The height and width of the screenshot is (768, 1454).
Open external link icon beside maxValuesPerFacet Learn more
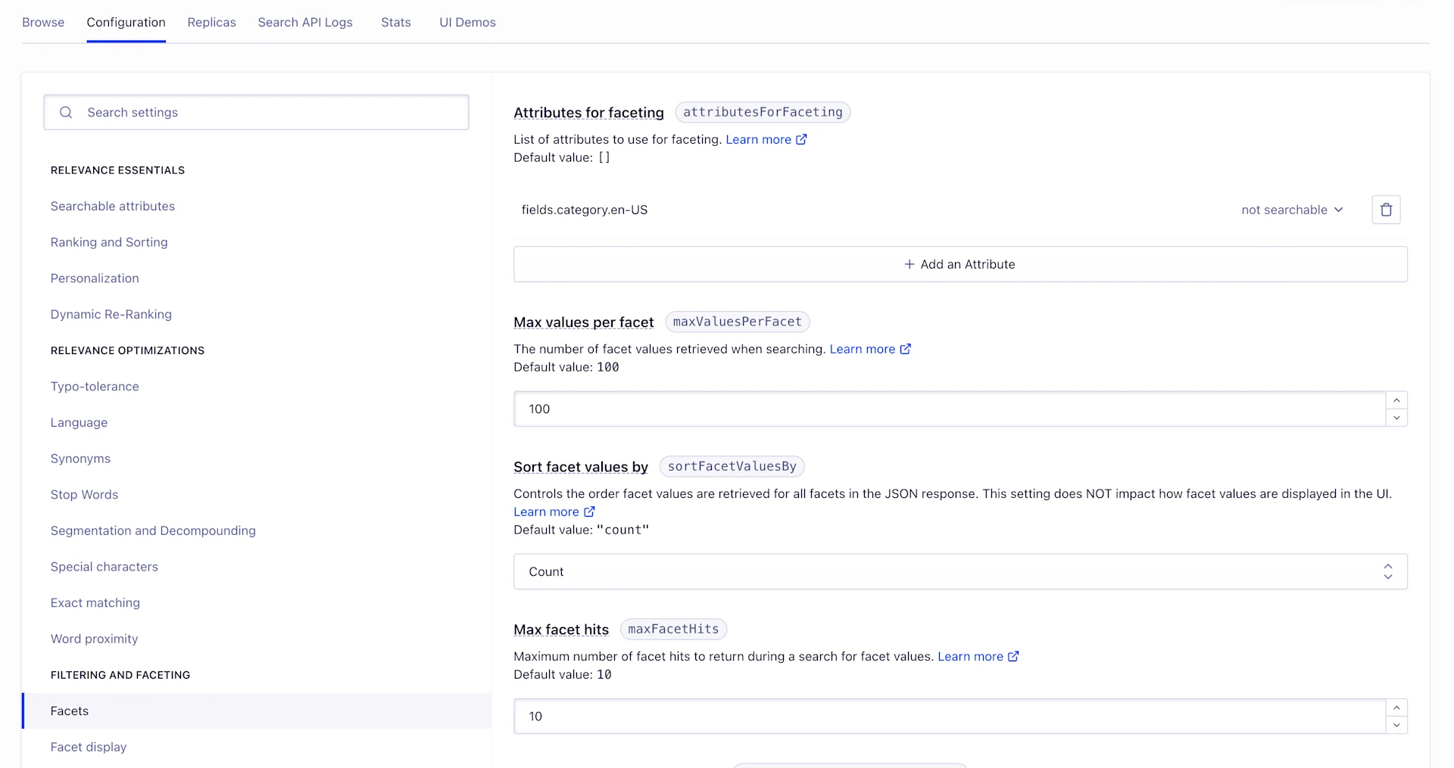(x=905, y=349)
